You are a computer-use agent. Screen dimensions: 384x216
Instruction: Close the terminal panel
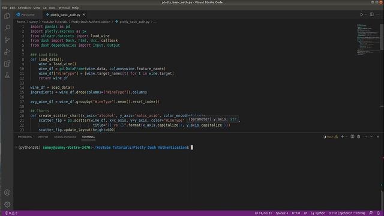[378, 137]
